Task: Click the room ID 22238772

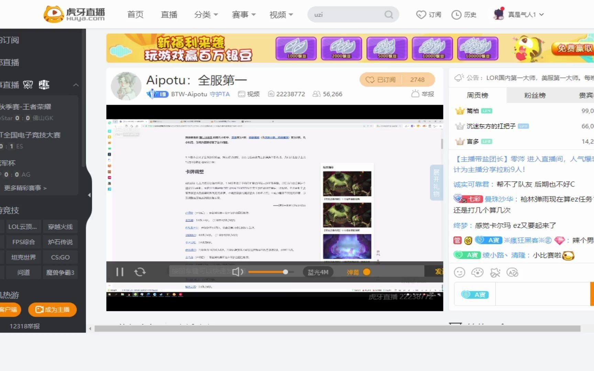Action: 290,94
